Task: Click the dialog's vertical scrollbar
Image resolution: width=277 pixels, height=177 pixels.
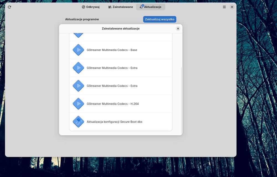Action: click(x=181, y=100)
